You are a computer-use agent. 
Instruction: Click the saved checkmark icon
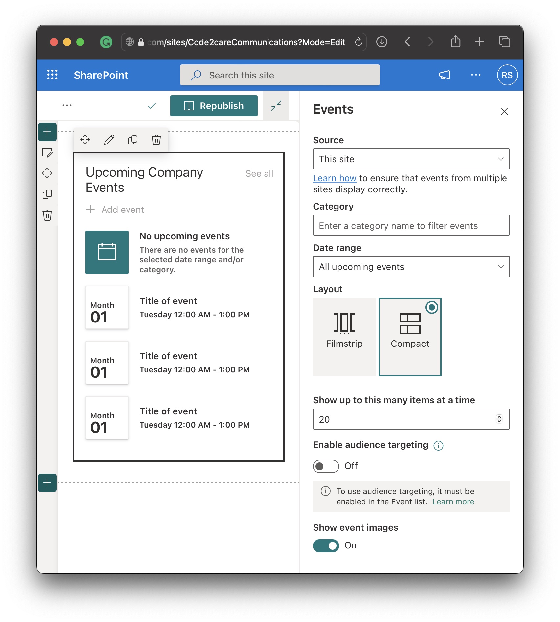pyautogui.click(x=152, y=106)
